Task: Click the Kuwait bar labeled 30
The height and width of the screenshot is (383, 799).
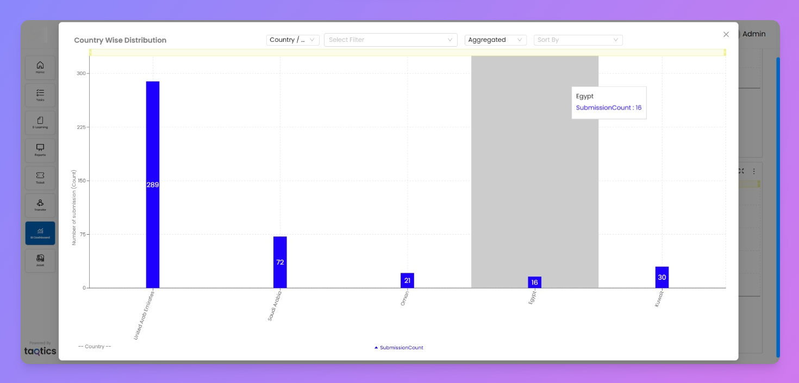Action: click(662, 277)
